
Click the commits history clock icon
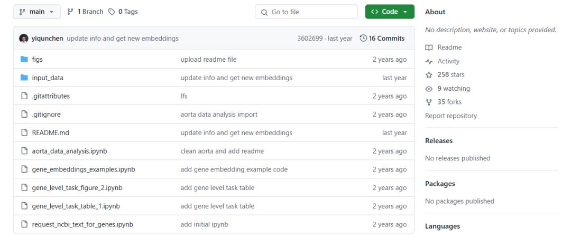pyautogui.click(x=363, y=39)
